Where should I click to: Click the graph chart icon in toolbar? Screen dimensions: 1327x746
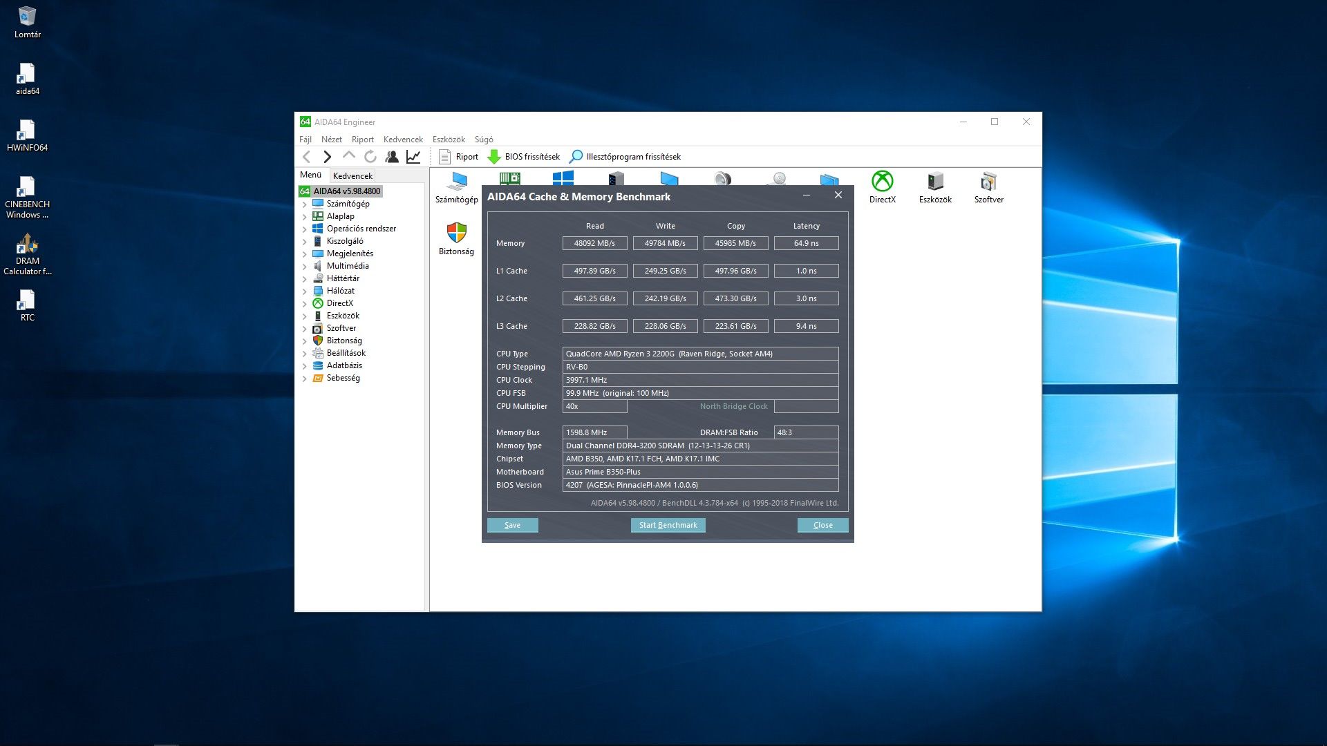[x=413, y=157]
